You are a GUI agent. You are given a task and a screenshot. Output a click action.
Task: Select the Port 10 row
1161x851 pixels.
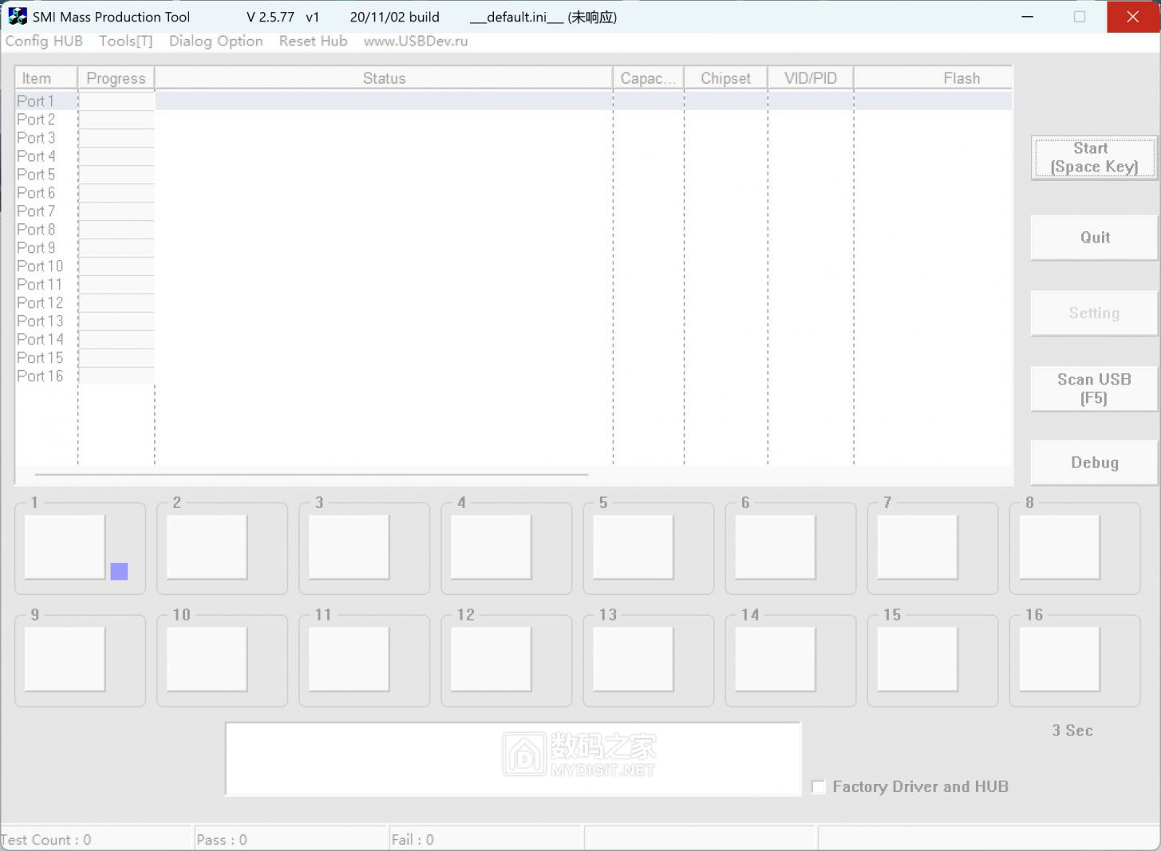513,266
